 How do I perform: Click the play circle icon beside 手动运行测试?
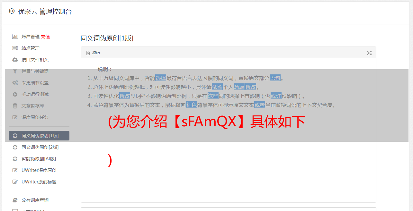pos(15,94)
